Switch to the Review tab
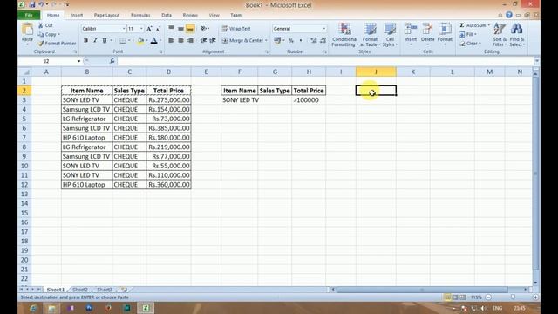 (190, 16)
